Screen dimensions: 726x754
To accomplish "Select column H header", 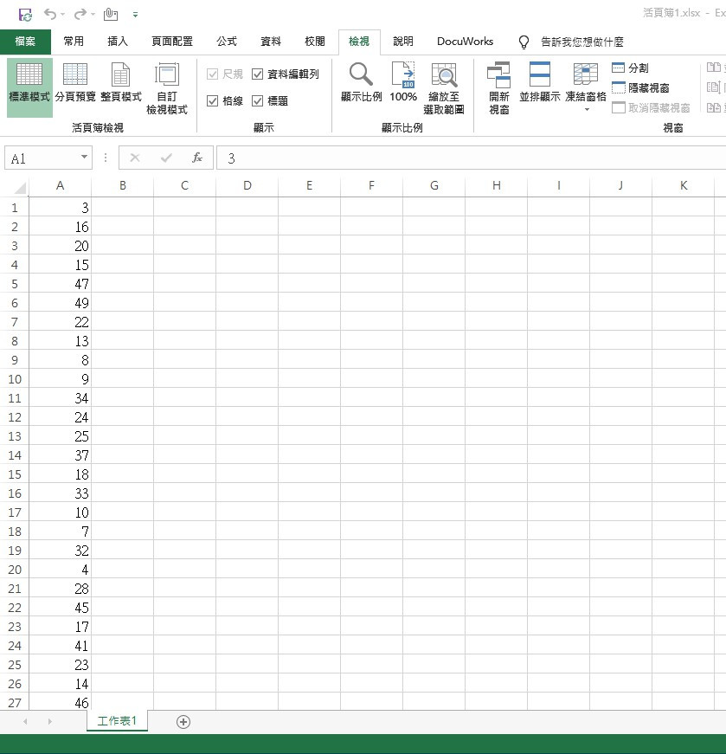I will (x=497, y=185).
